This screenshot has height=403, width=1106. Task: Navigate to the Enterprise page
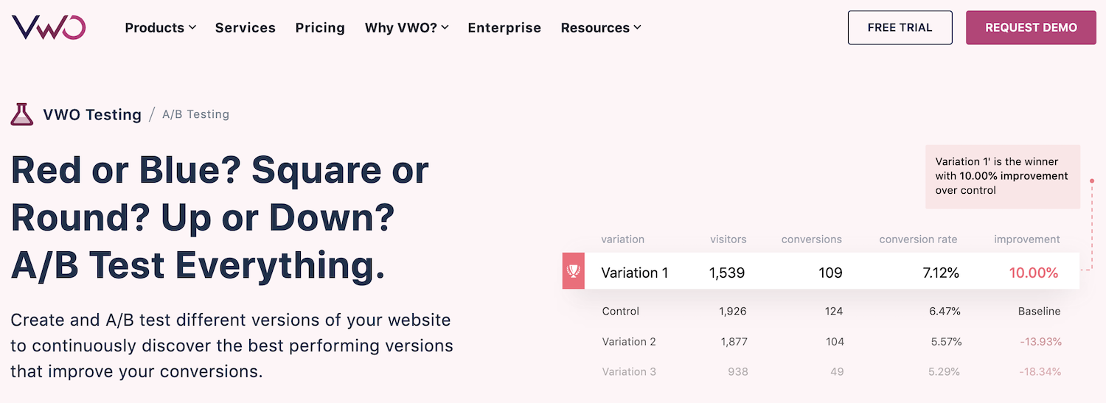click(504, 28)
